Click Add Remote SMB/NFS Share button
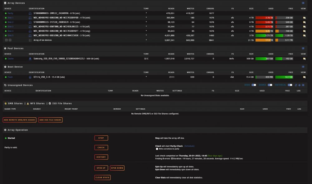312x184 pixels. [19, 120]
